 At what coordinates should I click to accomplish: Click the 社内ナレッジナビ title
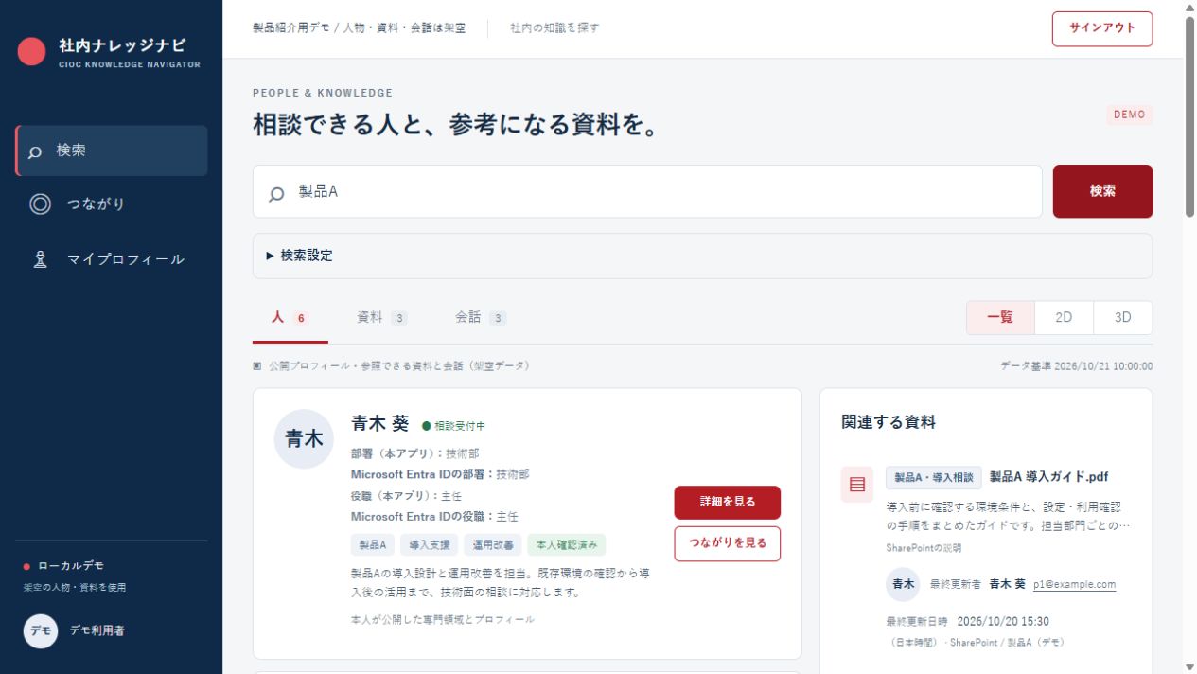point(122,45)
